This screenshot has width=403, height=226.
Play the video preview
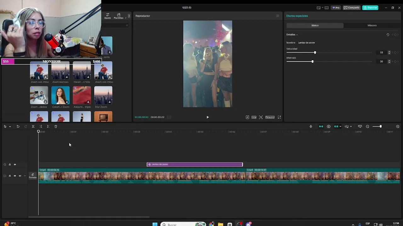pos(207,117)
